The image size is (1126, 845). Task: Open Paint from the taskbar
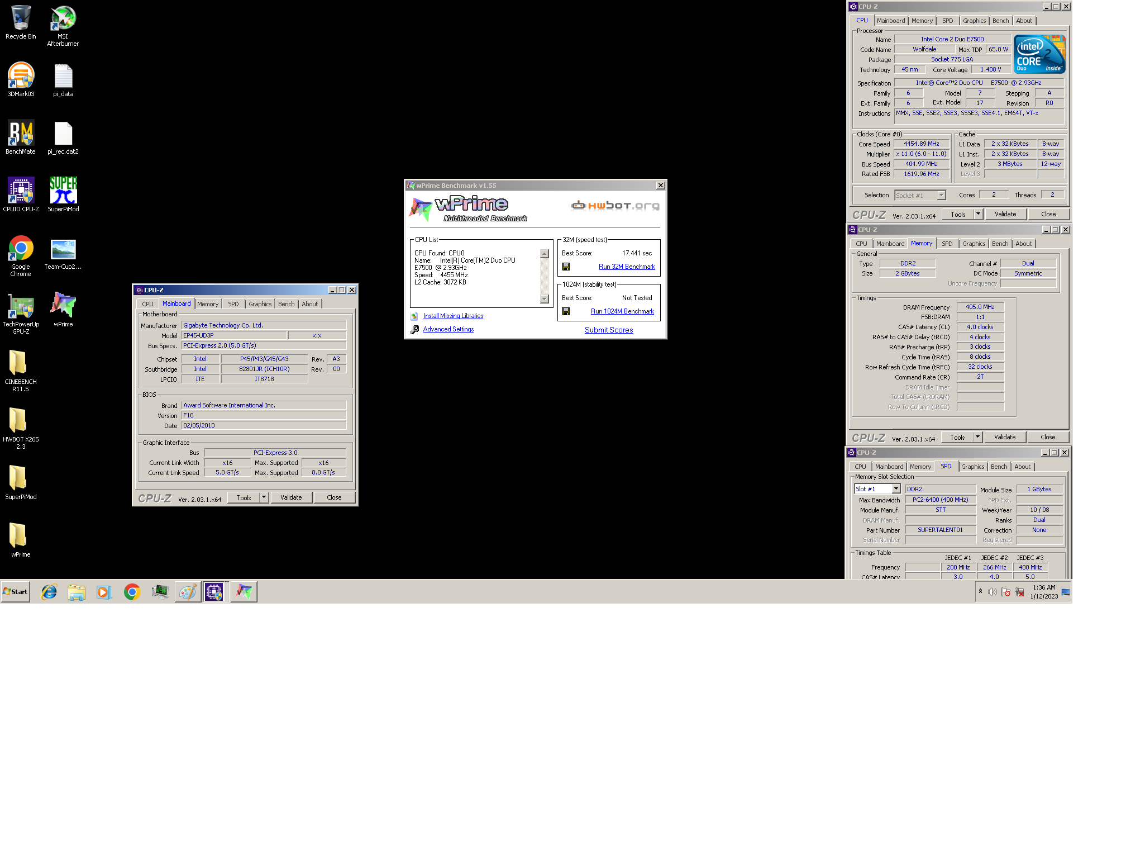(187, 592)
